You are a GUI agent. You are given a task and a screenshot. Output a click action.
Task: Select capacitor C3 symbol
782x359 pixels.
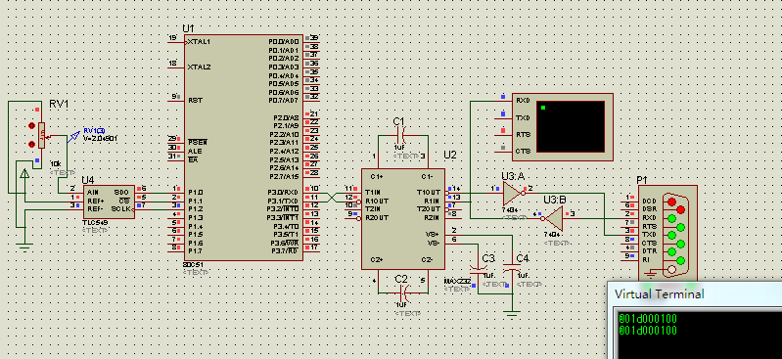click(x=479, y=271)
